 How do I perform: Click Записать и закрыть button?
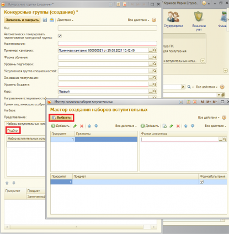22,20
